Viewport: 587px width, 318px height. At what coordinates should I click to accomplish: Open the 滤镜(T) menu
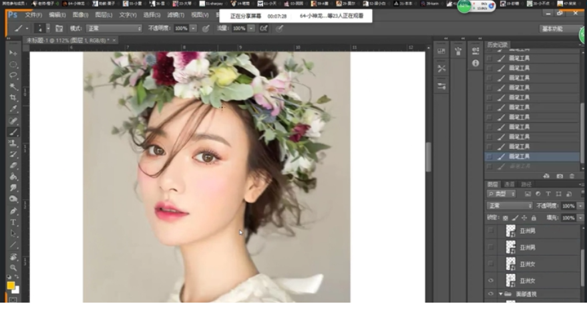click(x=176, y=15)
